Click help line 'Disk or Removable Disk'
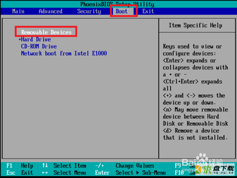 195,123
